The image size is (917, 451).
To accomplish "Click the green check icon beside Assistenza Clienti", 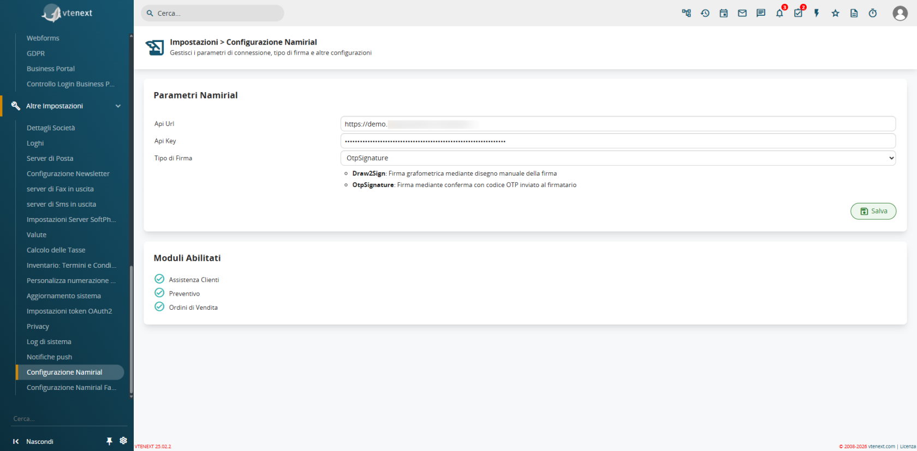I will pyautogui.click(x=159, y=279).
